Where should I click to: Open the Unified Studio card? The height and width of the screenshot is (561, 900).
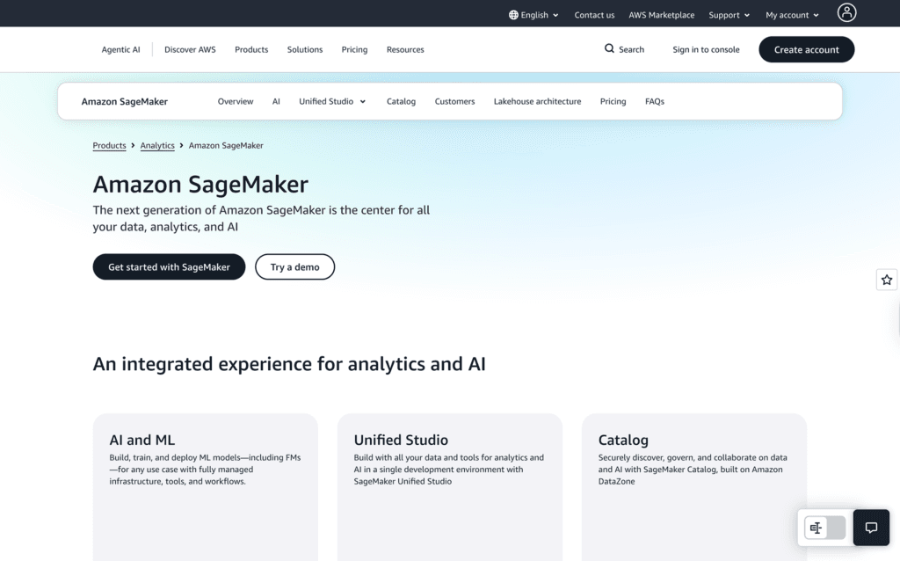click(450, 487)
